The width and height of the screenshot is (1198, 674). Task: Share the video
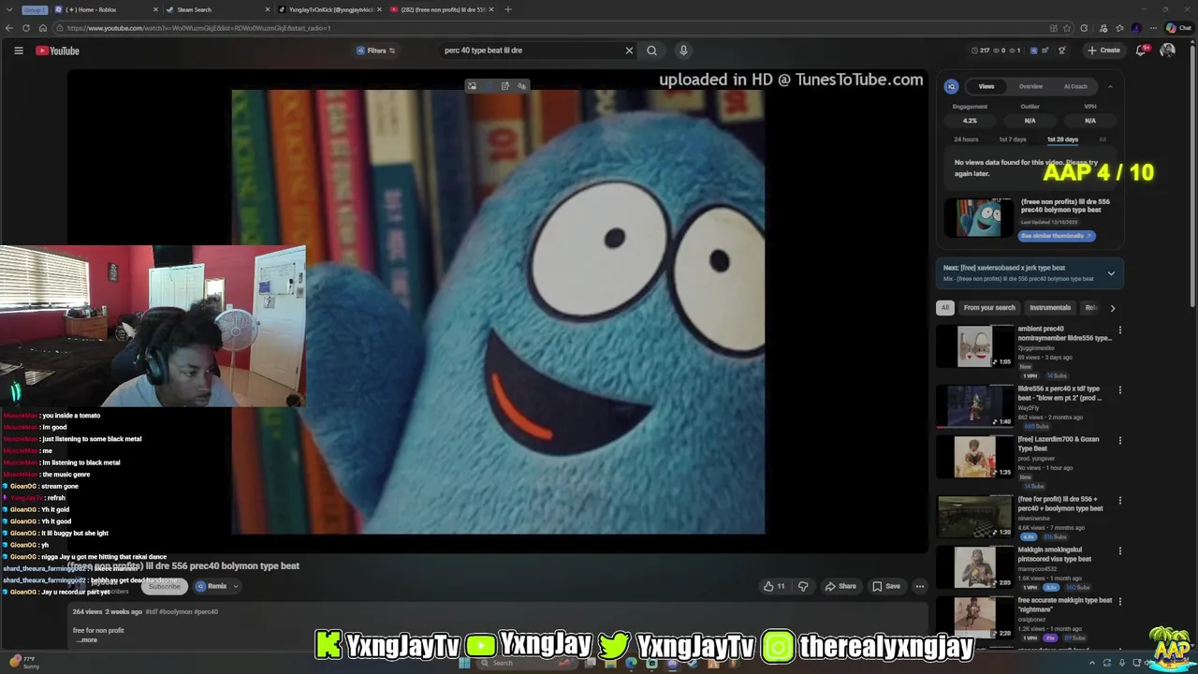click(840, 586)
